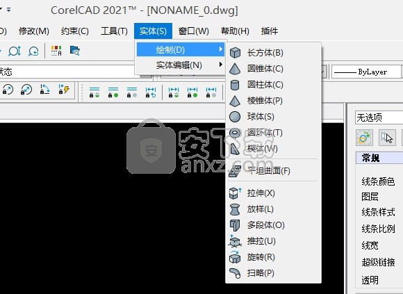This screenshot has height=294, width=403.
Task: Select the Torus 圆环体(T) tool
Action: (x=273, y=133)
